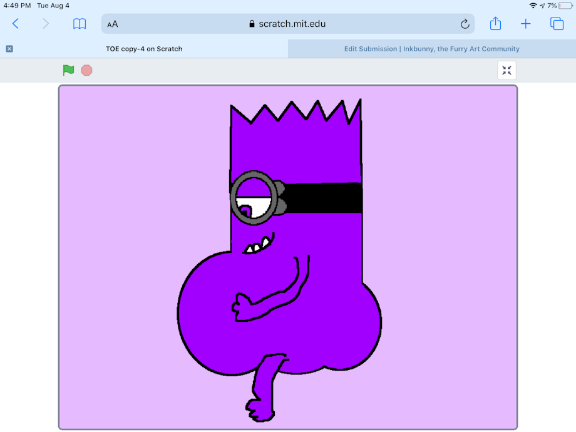This screenshot has height=432, width=576.
Task: Select the TOE copy-4 on Scratch tab
Action: tap(144, 49)
